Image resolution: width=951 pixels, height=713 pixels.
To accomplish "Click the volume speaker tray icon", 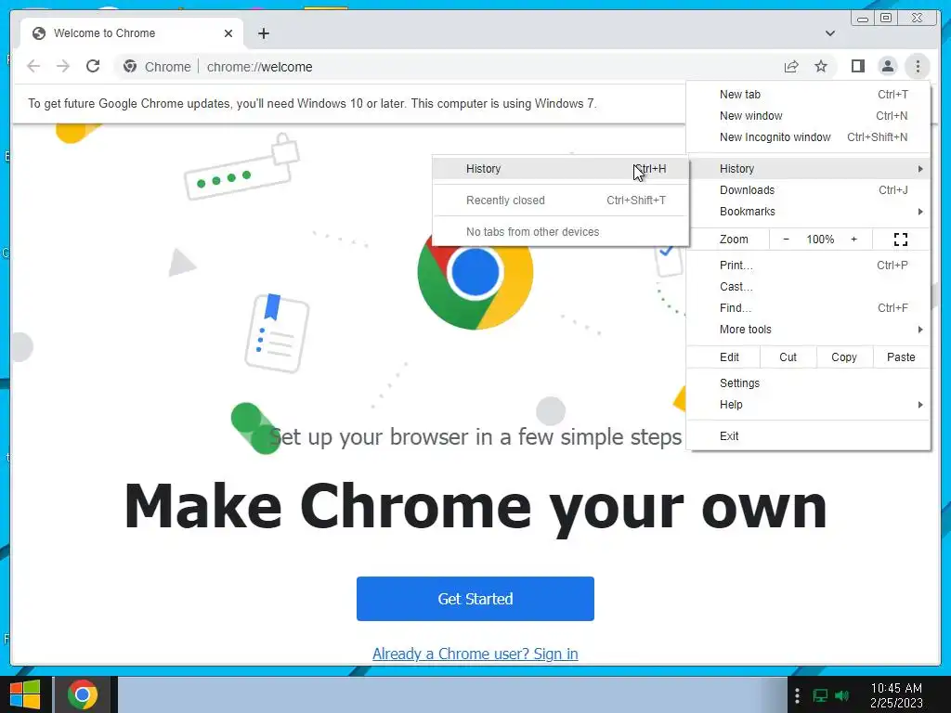I will coord(842,695).
